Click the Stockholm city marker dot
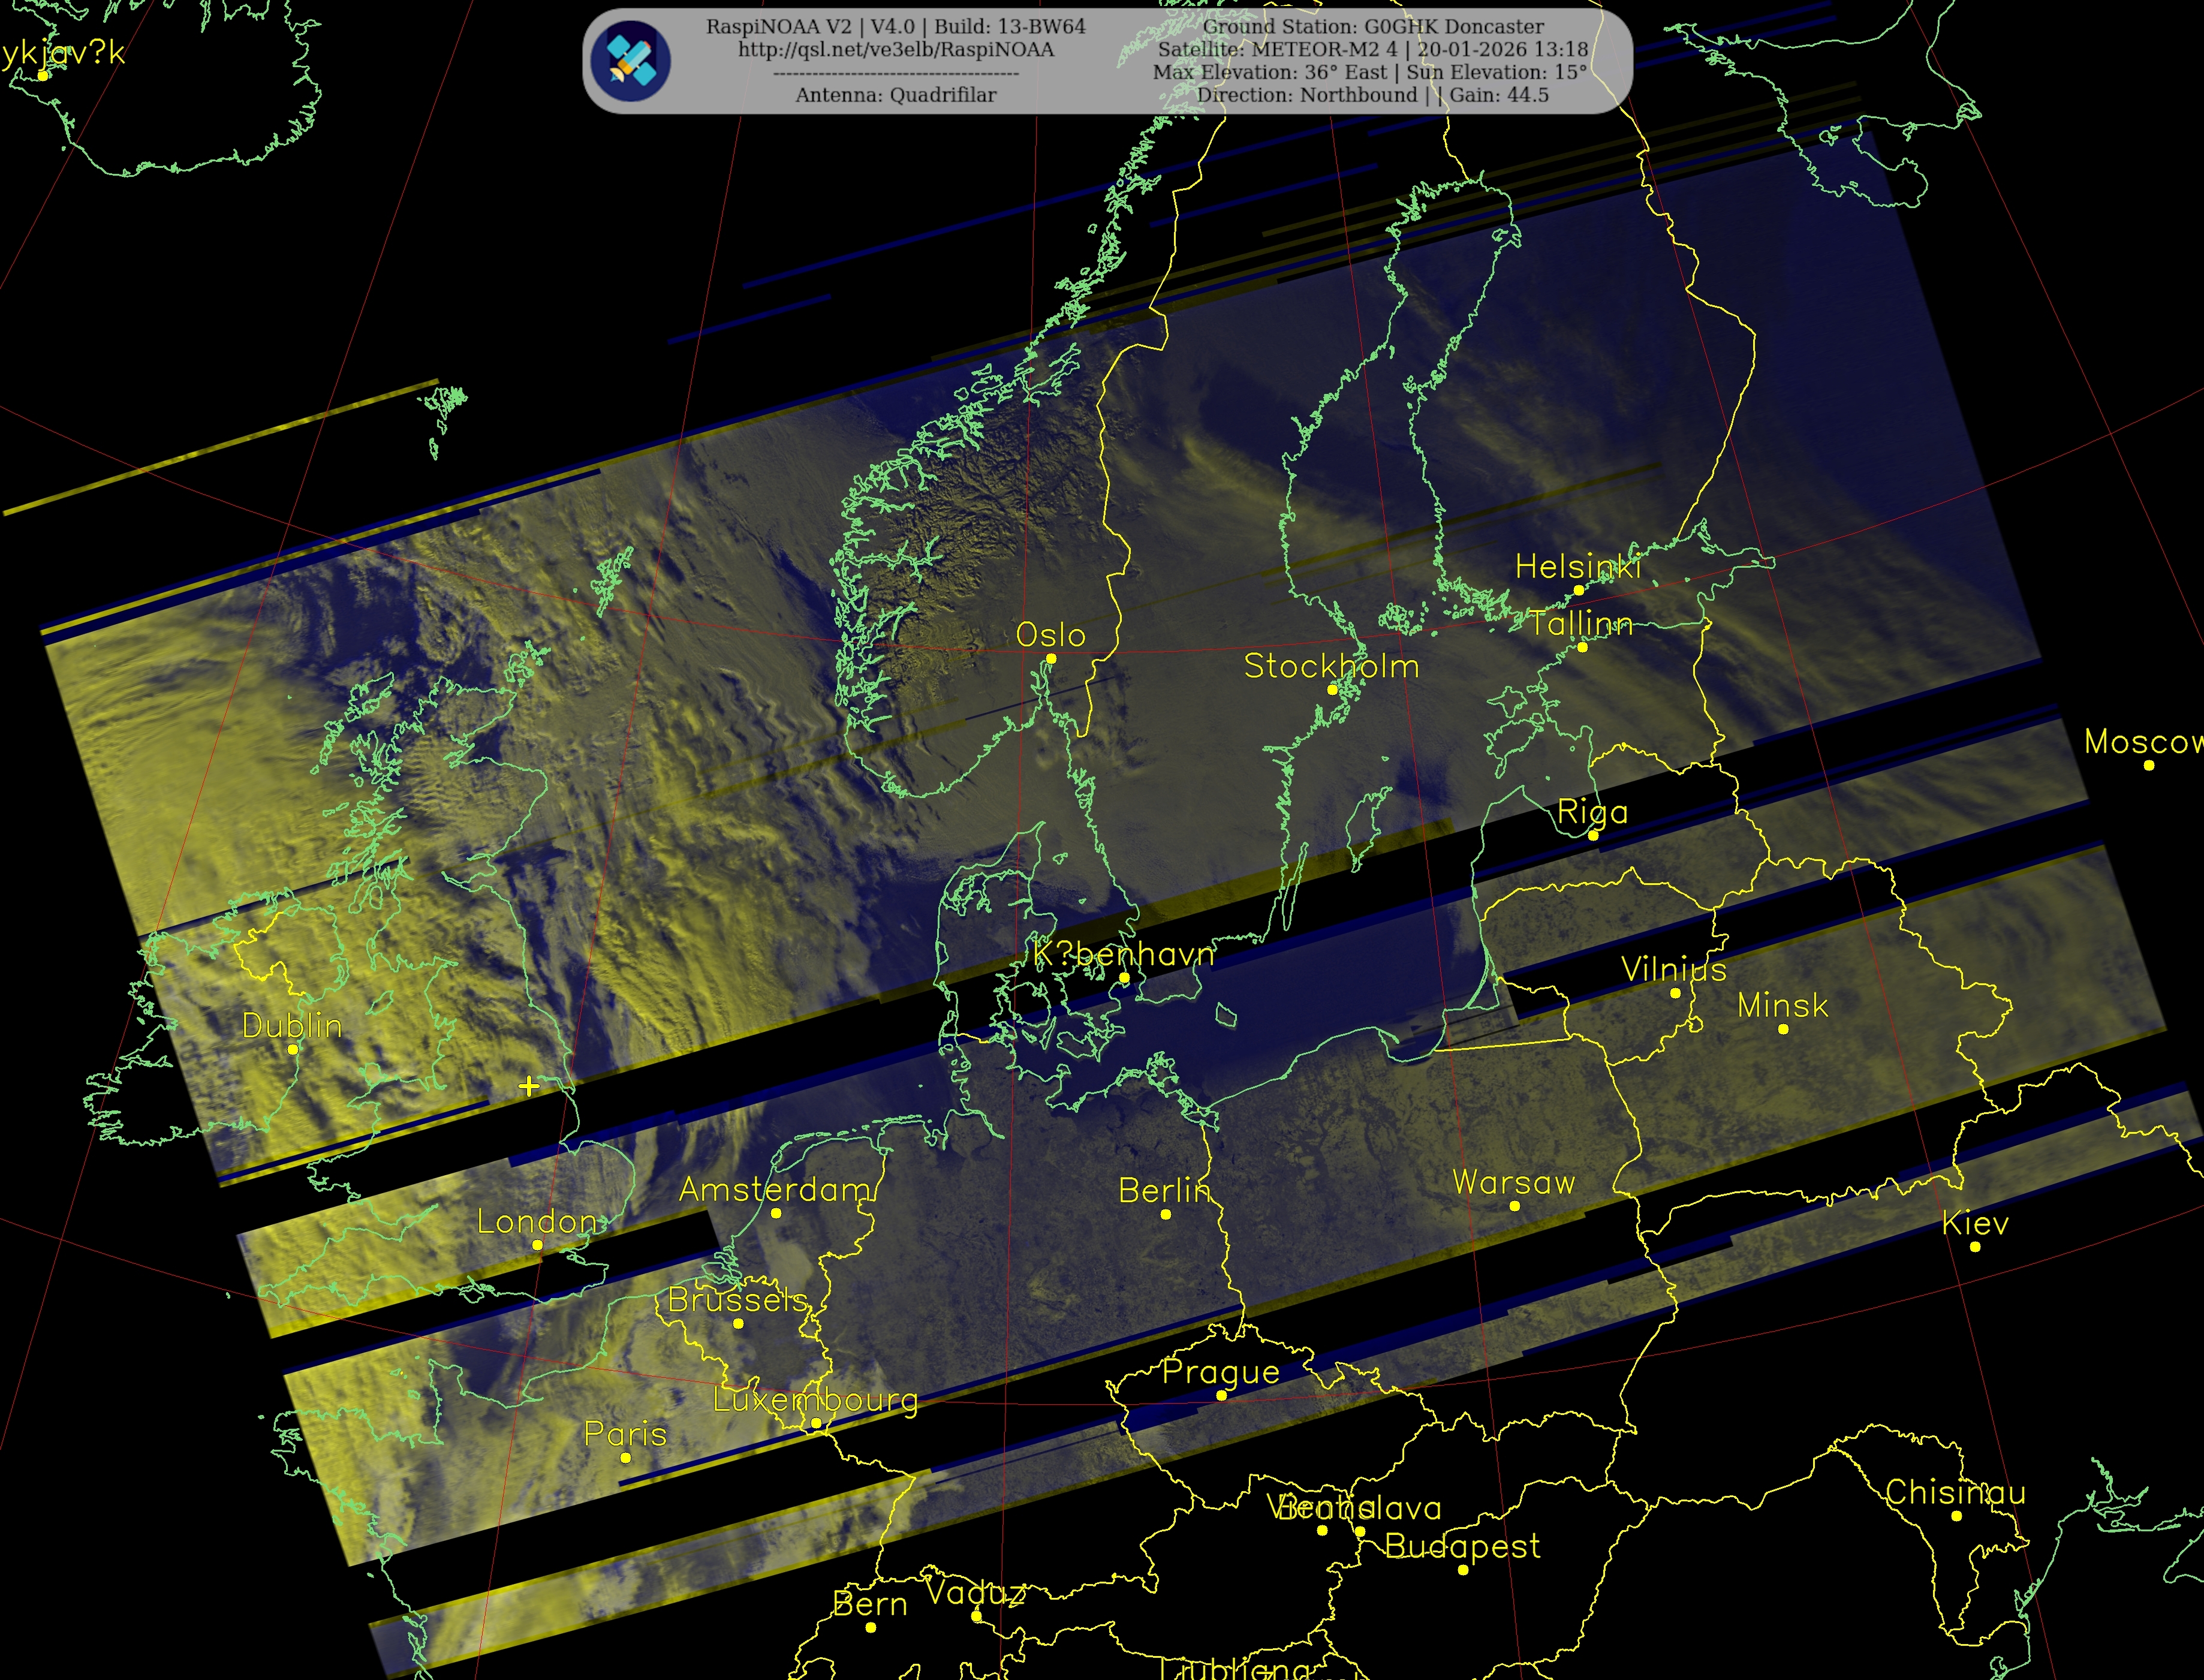 pyautogui.click(x=1332, y=690)
